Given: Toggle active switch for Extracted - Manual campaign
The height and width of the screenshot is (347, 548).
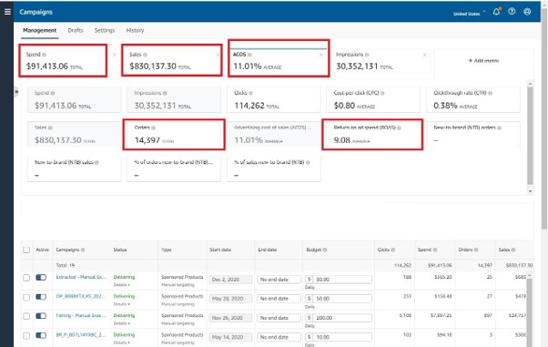Looking at the screenshot, I should coord(41,278).
